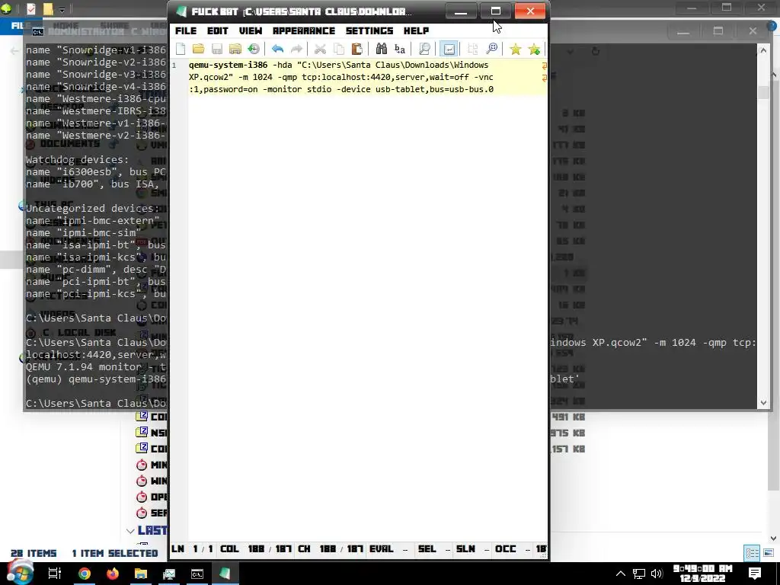Open Task View on the taskbar
780x585 pixels.
(x=54, y=574)
